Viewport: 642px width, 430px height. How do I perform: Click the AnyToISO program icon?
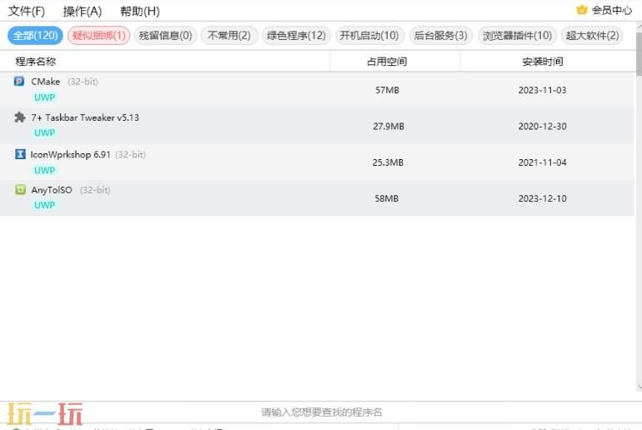[x=20, y=189]
